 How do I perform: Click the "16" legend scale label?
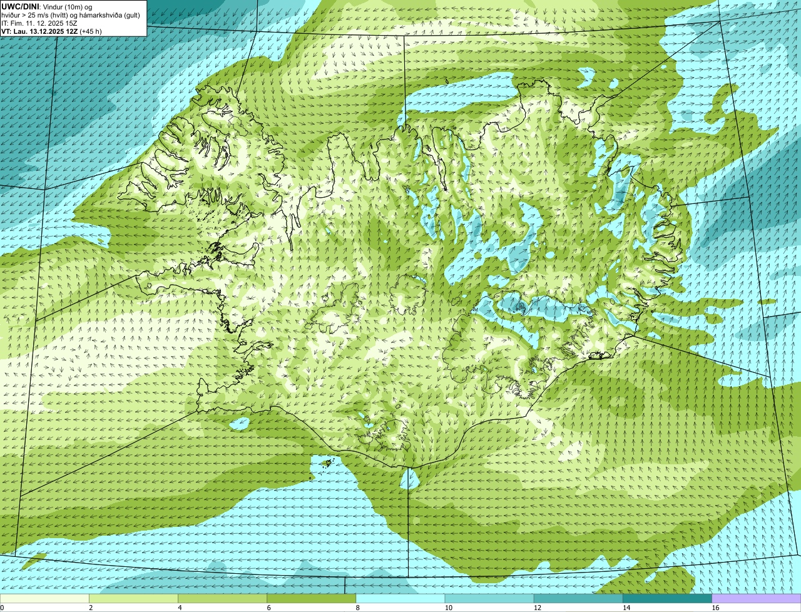(715, 608)
